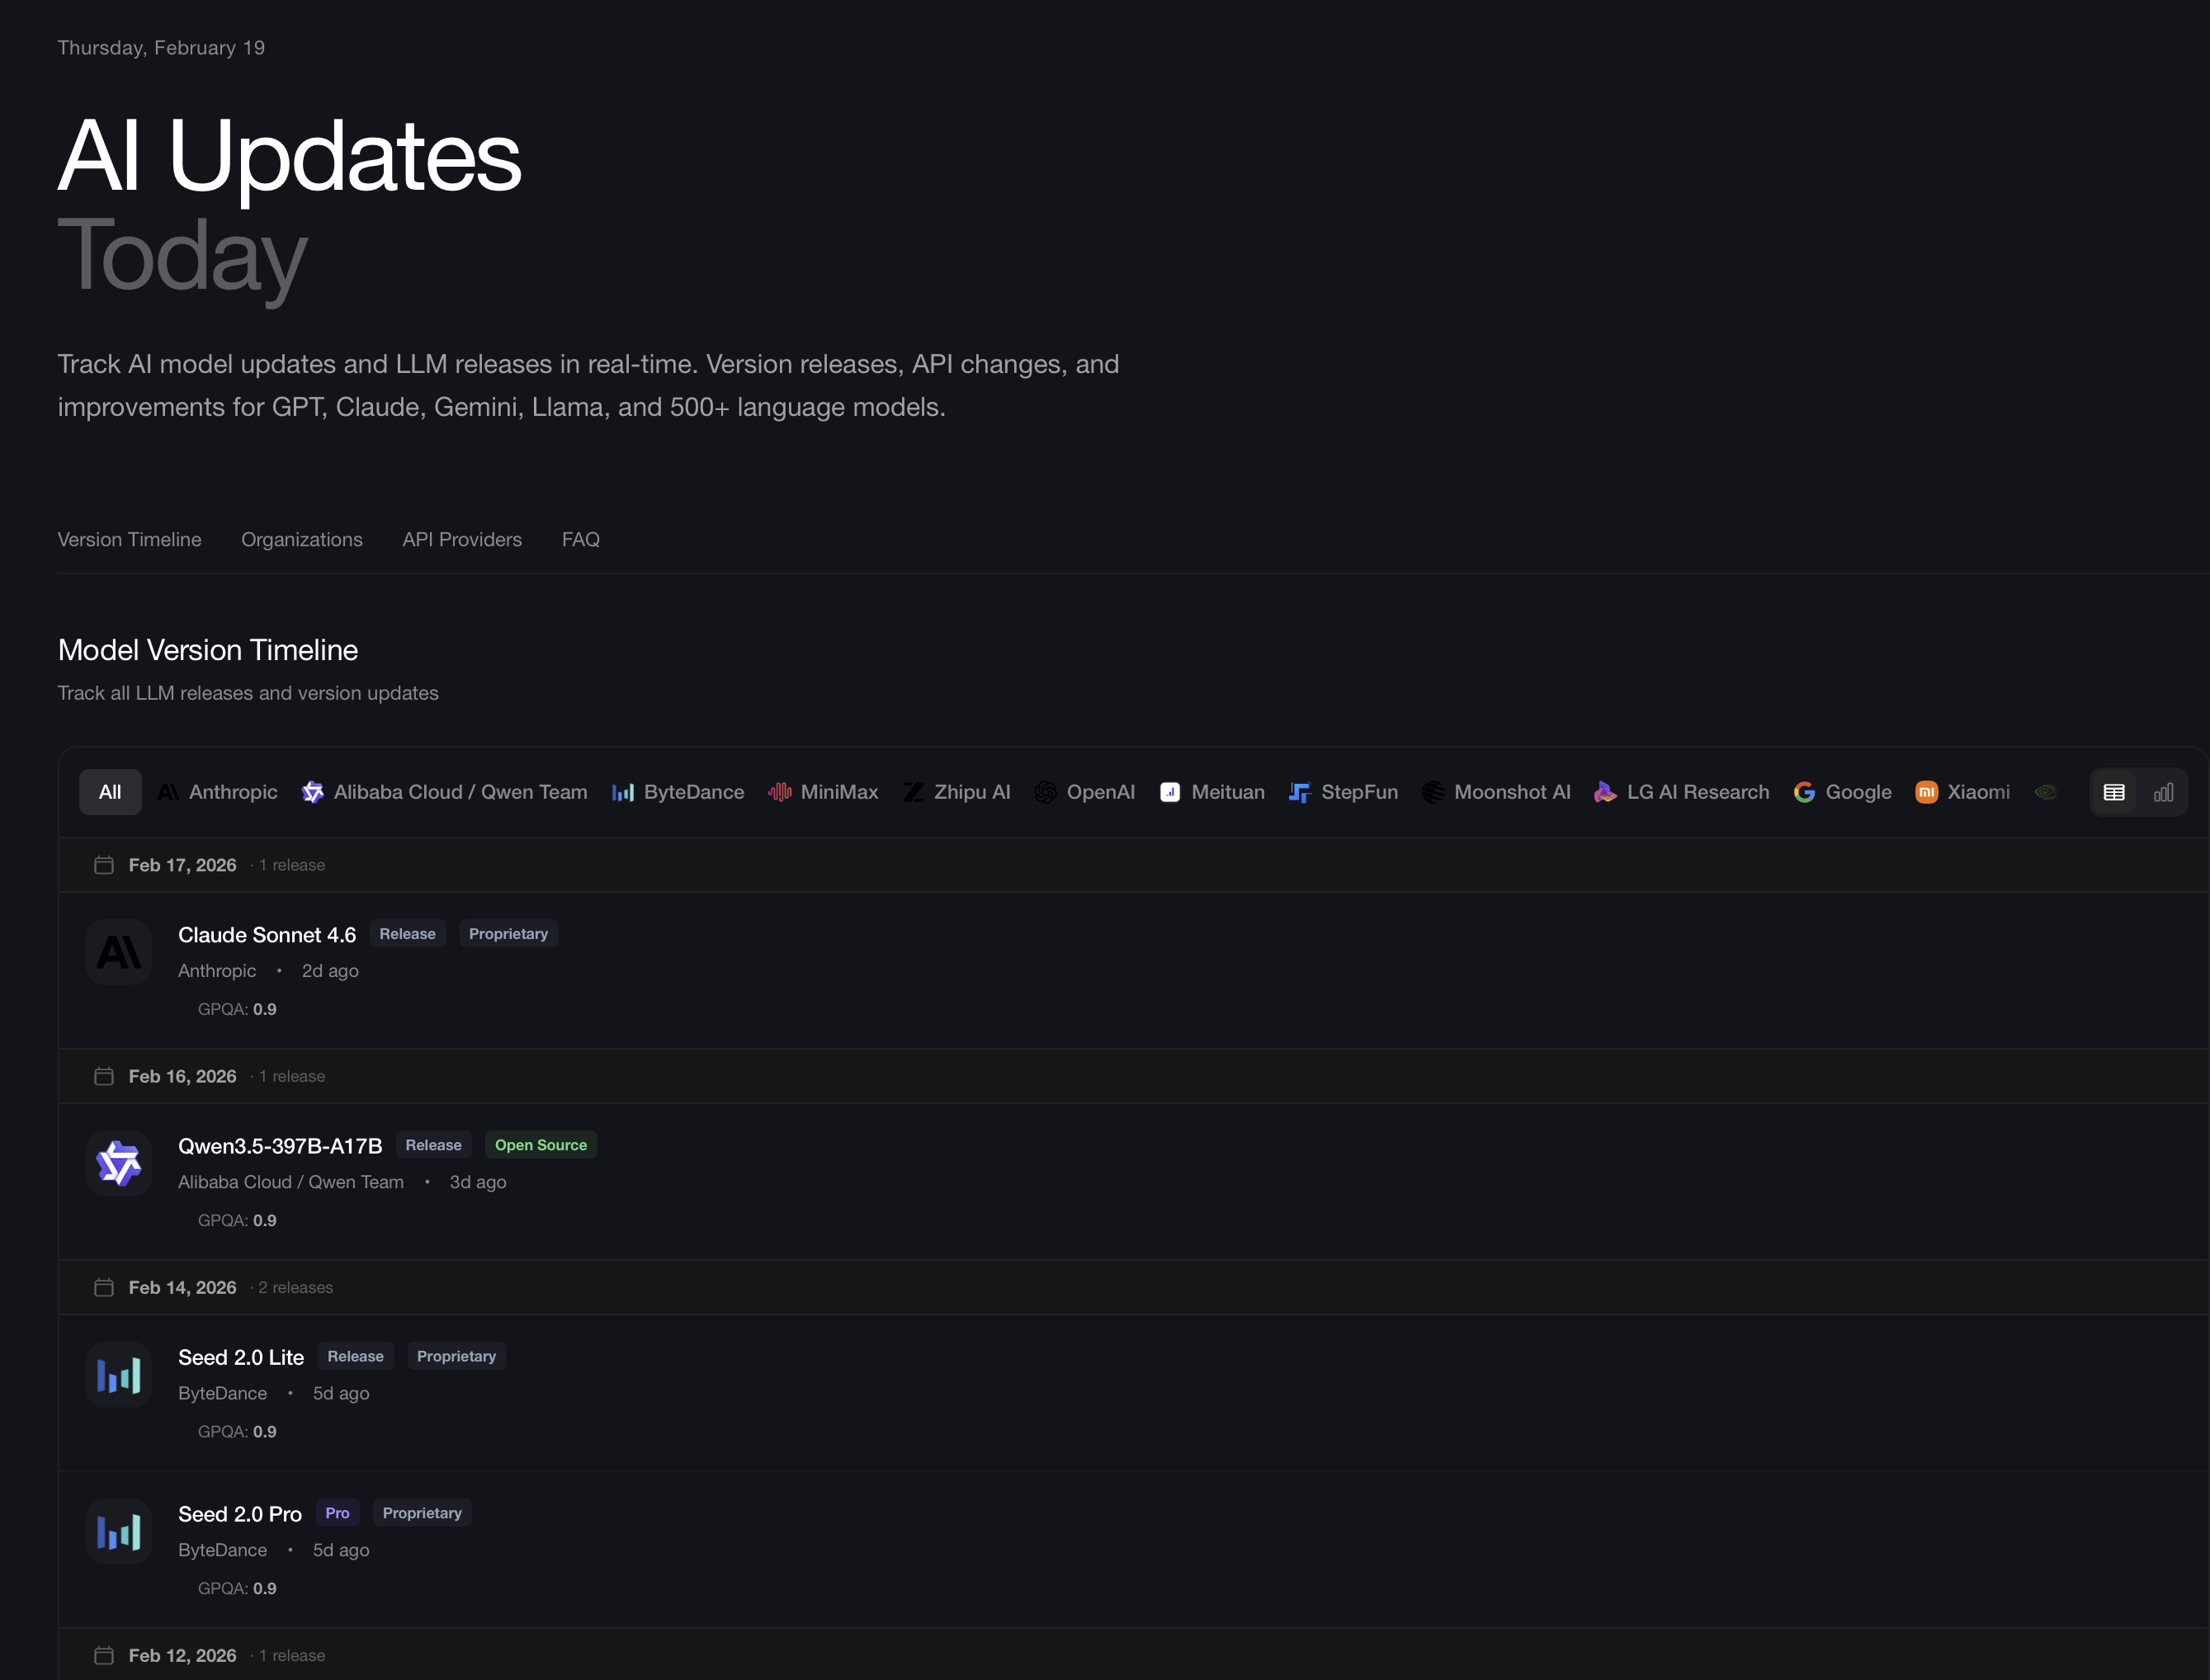Switch to the bar chart view

click(2163, 792)
